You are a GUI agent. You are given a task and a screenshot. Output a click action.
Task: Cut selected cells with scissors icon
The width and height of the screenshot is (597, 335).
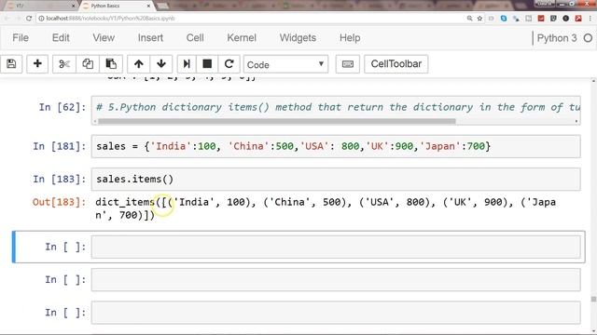coord(64,64)
